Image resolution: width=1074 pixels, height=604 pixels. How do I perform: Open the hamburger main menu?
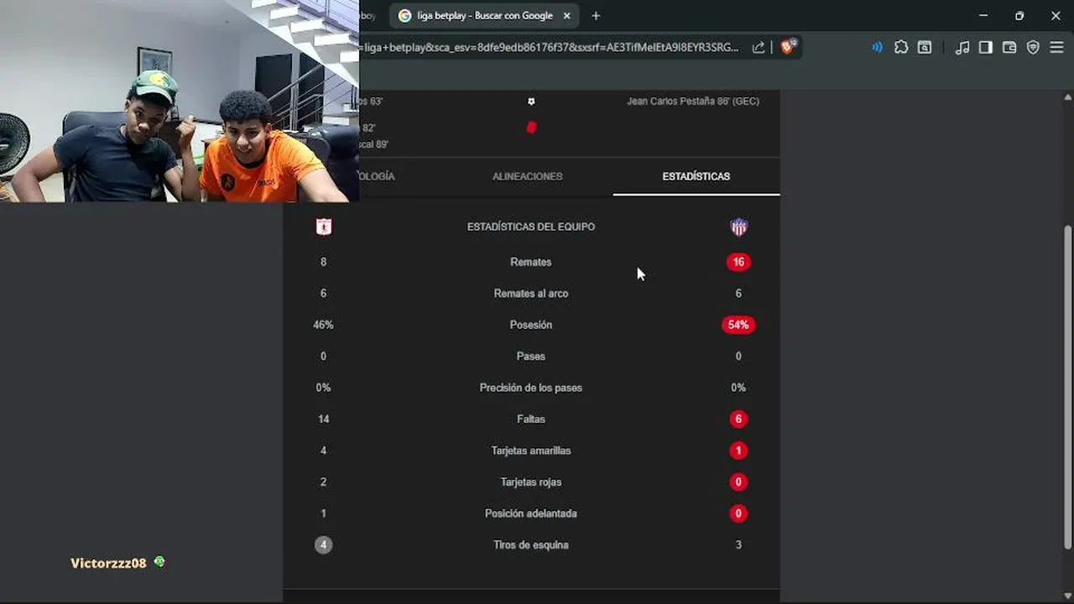[1056, 47]
